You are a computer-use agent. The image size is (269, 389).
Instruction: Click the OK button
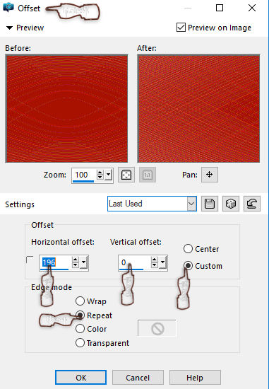coord(81,378)
